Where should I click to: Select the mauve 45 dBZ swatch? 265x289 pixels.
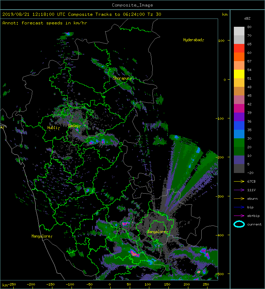[x=239, y=100]
